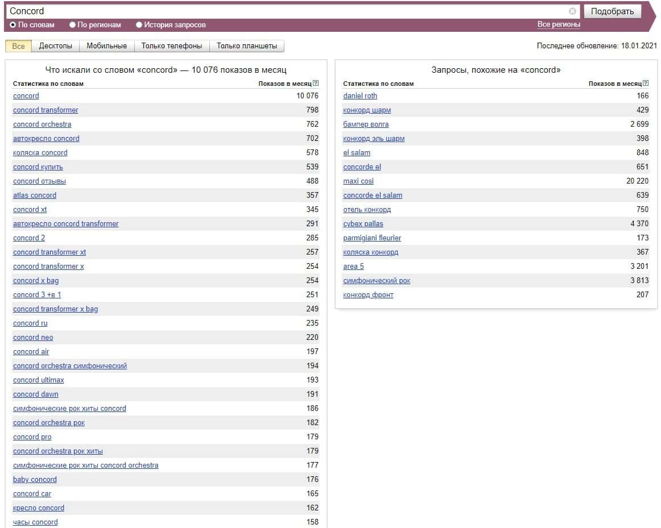Open the 'cybex pallas' similar query
661x528 pixels.
click(x=363, y=224)
